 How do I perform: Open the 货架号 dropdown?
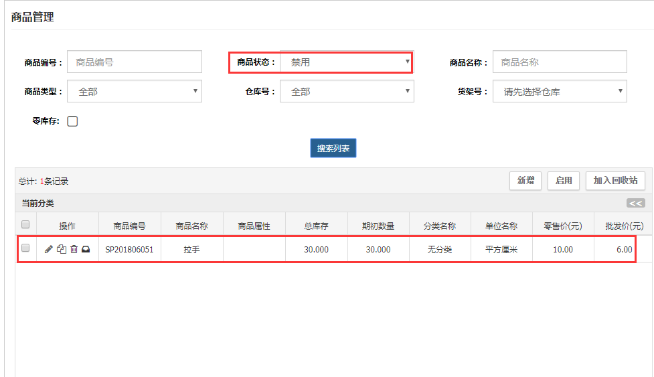559,92
